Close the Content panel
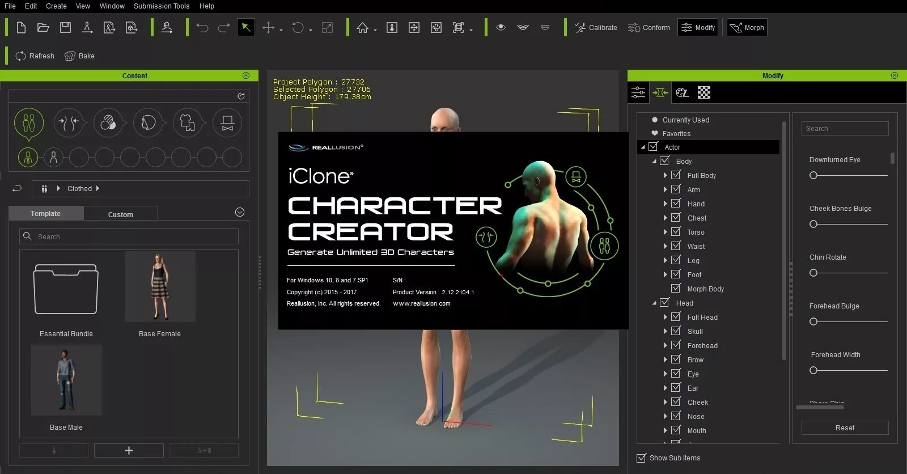 [x=245, y=75]
